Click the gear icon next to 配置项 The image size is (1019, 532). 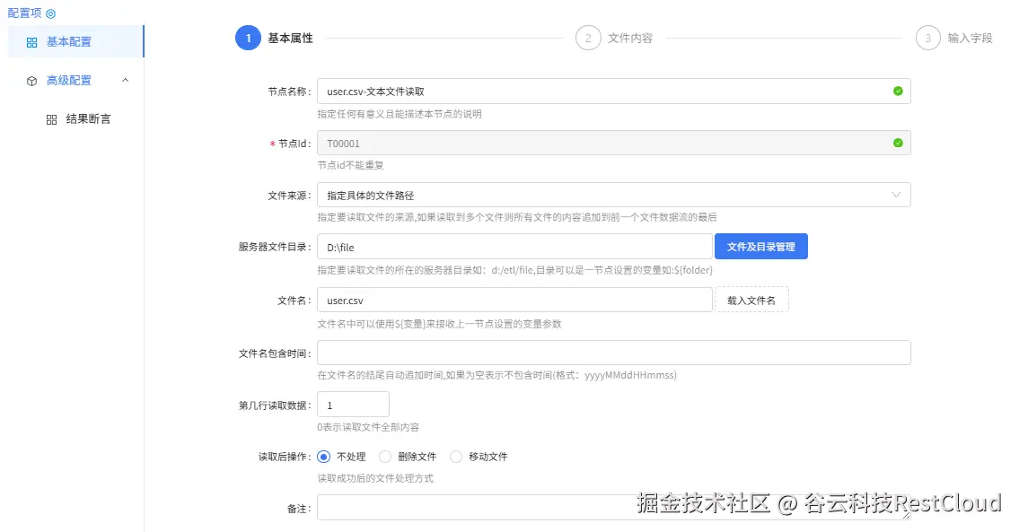(50, 13)
